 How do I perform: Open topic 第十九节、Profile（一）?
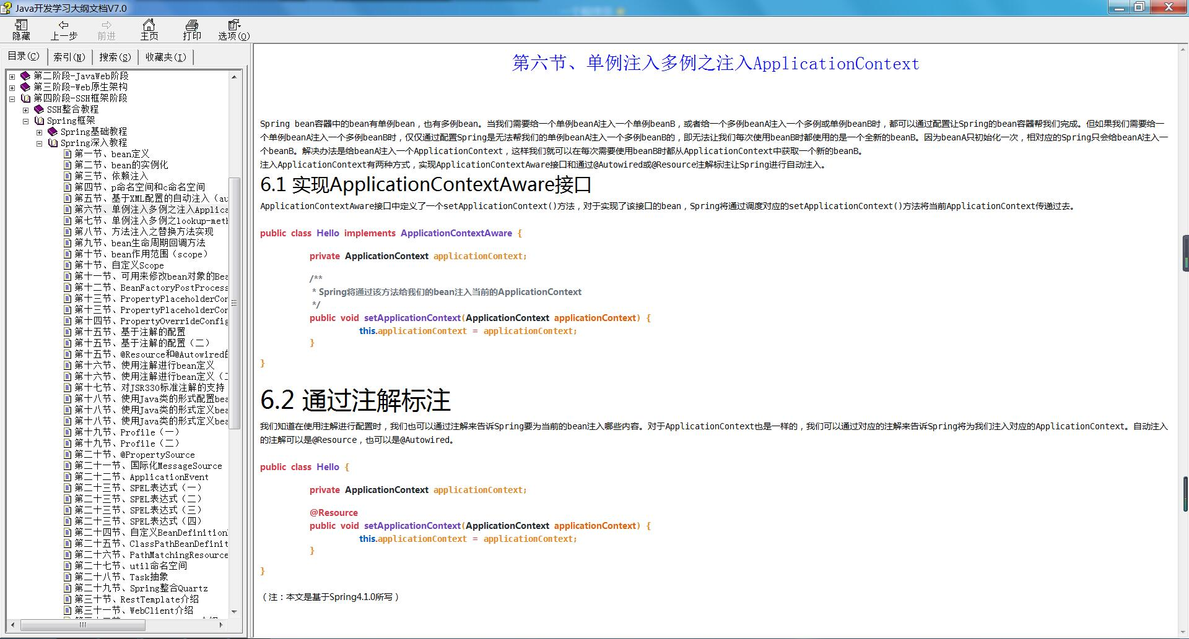coord(128,432)
